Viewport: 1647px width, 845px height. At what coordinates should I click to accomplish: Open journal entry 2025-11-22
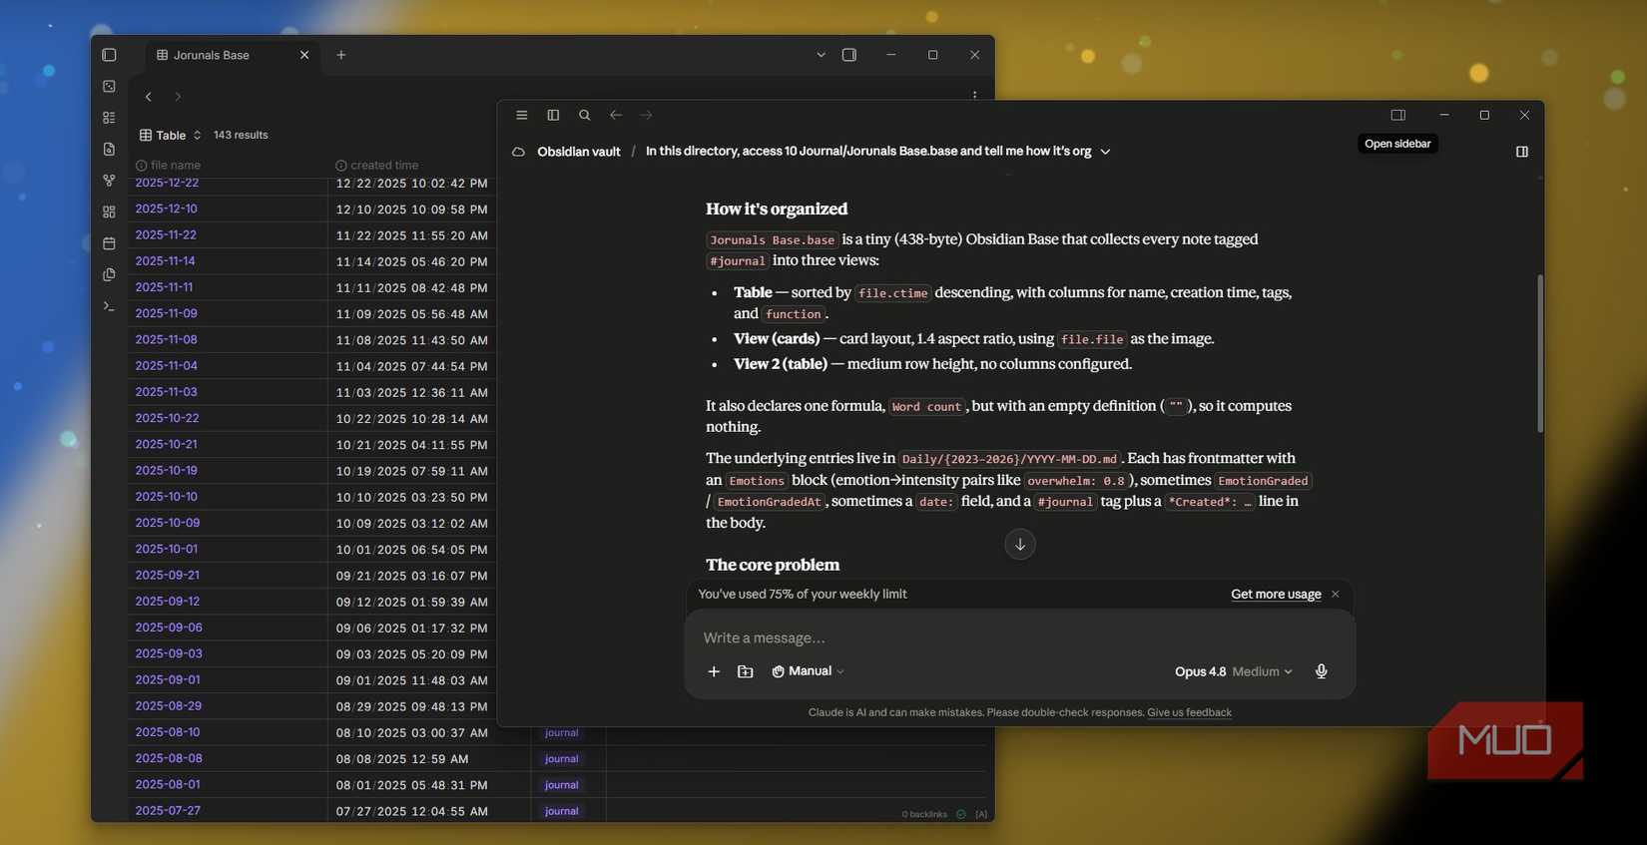pyautogui.click(x=166, y=234)
